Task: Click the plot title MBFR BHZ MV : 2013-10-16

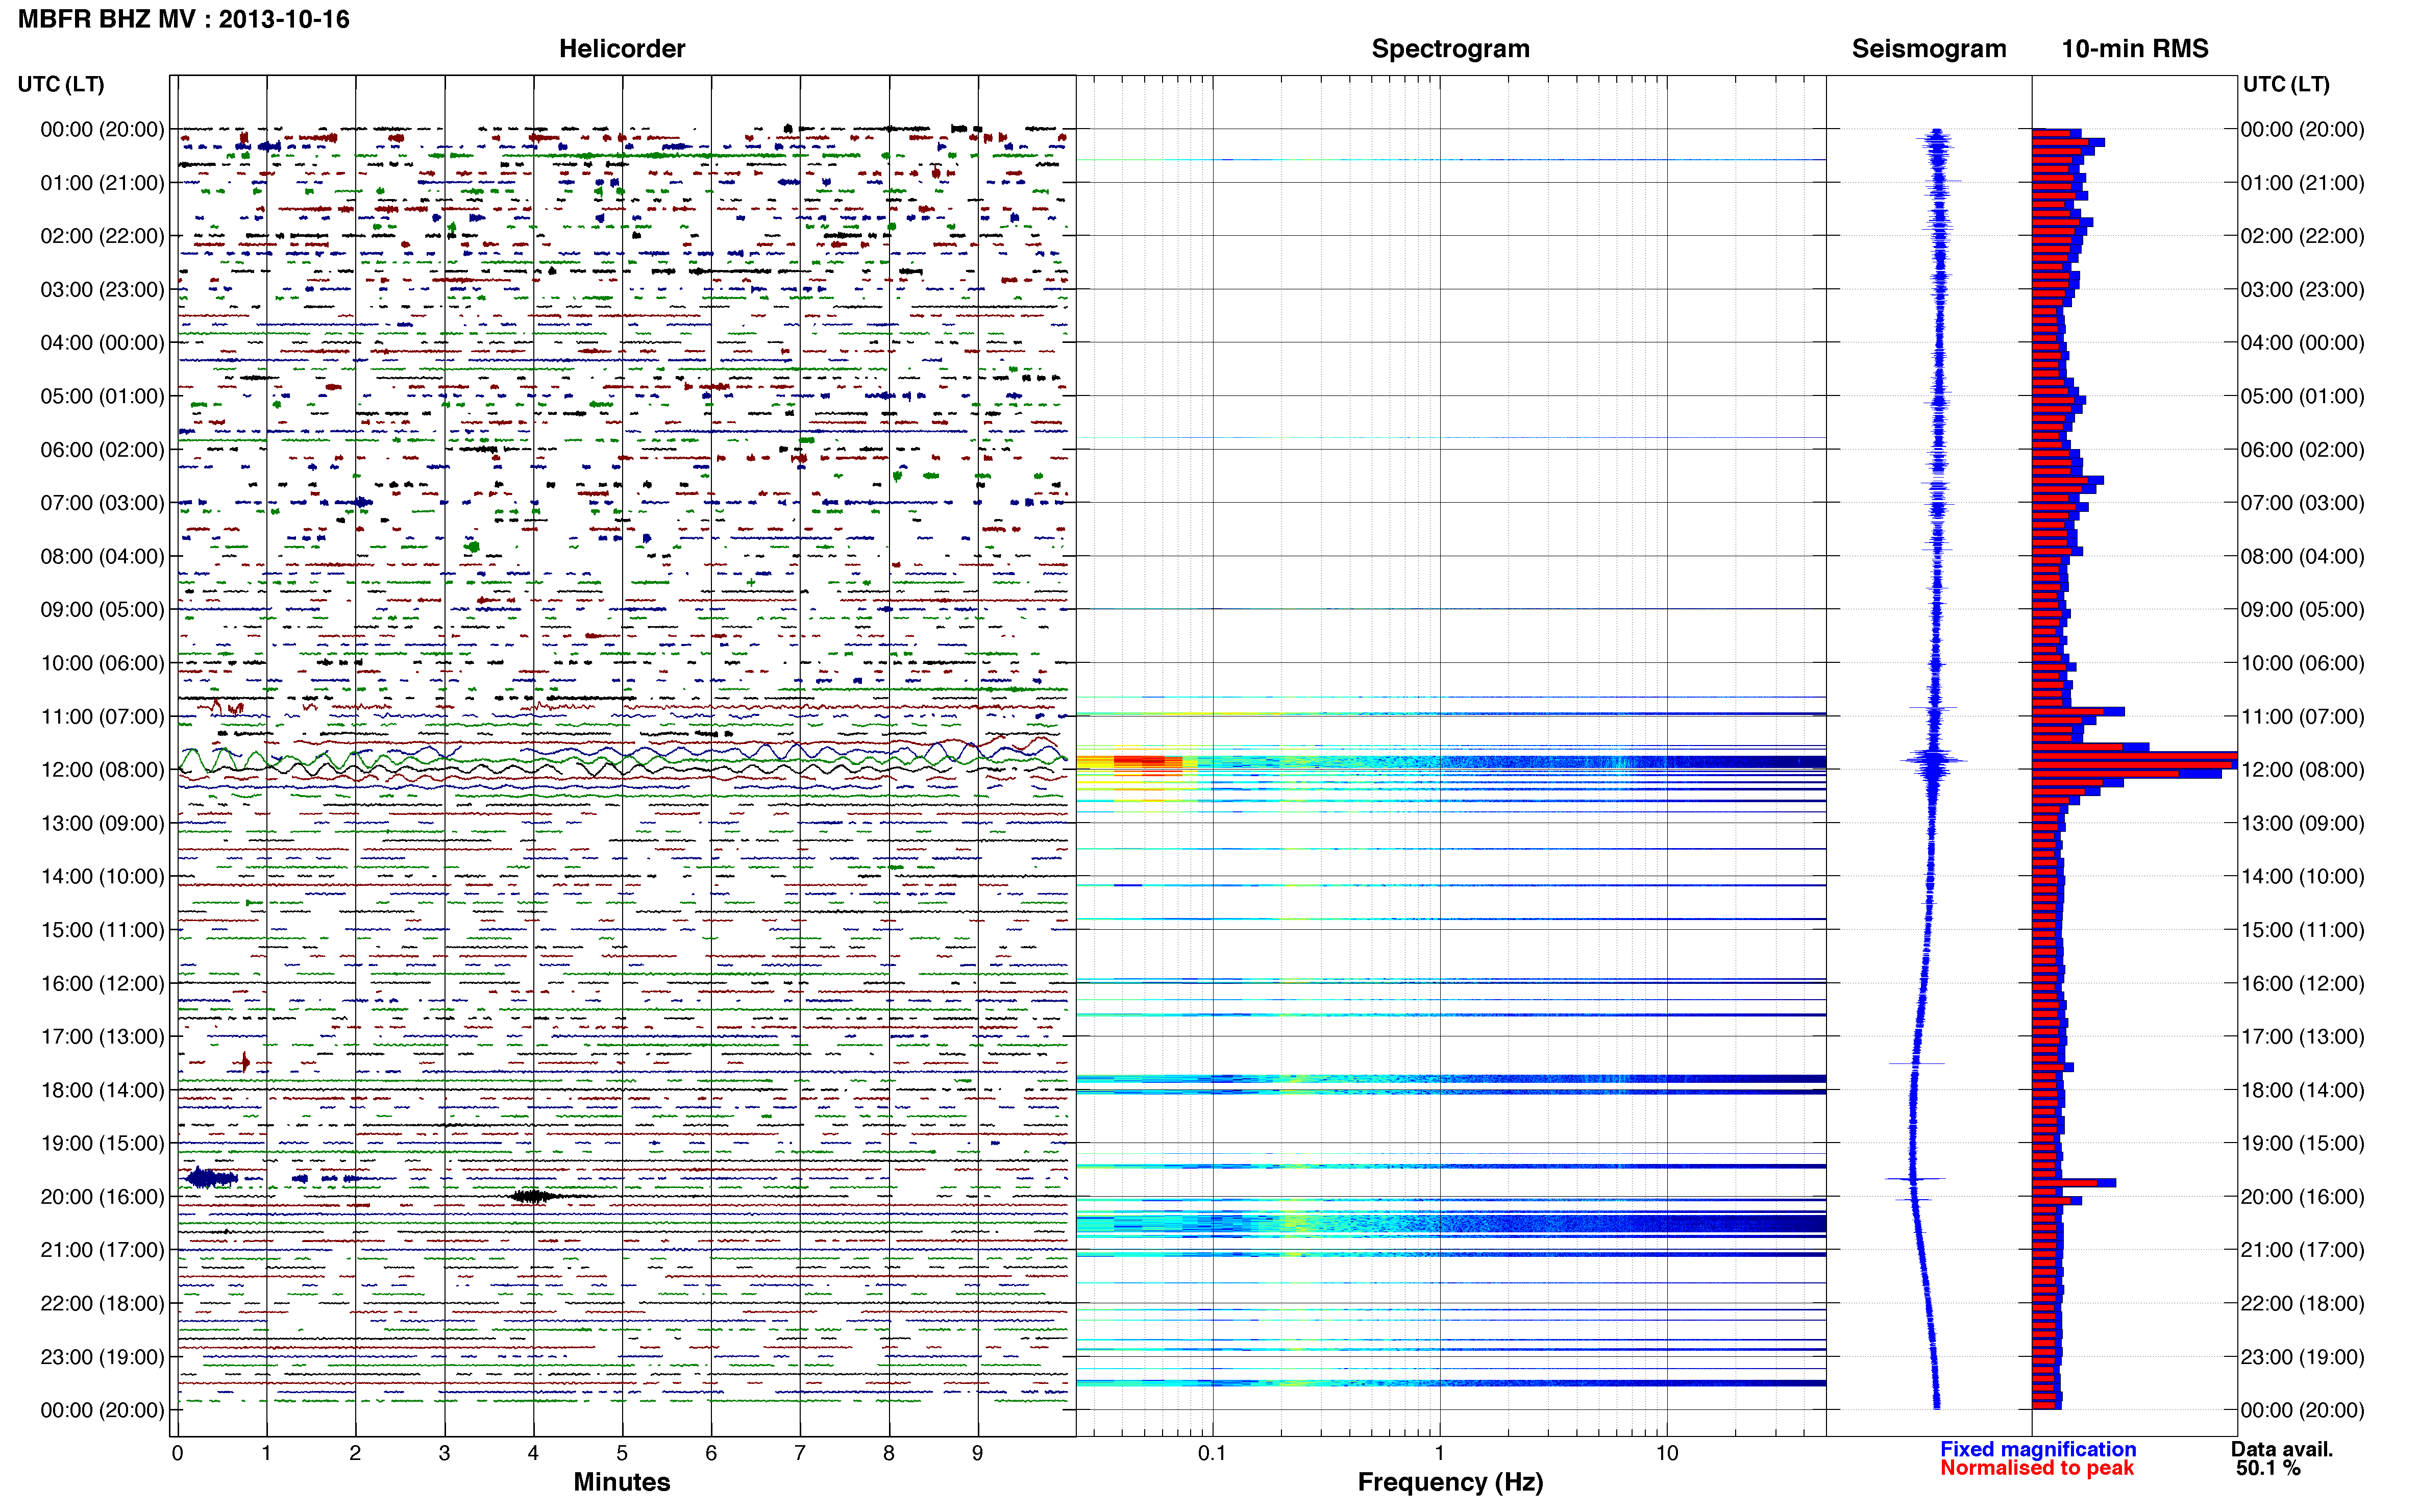Action: click(x=184, y=19)
